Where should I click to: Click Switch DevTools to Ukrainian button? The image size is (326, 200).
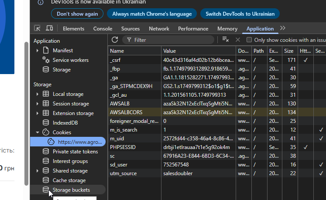pyautogui.click(x=240, y=14)
